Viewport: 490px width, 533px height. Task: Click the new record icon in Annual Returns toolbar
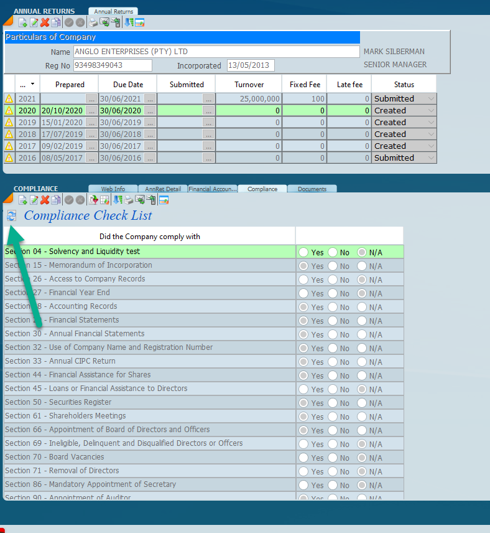coord(22,23)
